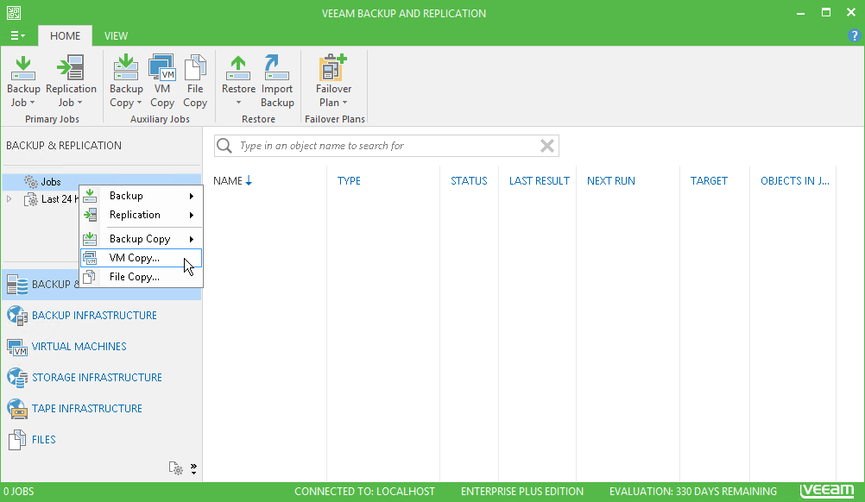Switch to the HOME ribbon tab
This screenshot has width=865, height=502.
(x=65, y=36)
